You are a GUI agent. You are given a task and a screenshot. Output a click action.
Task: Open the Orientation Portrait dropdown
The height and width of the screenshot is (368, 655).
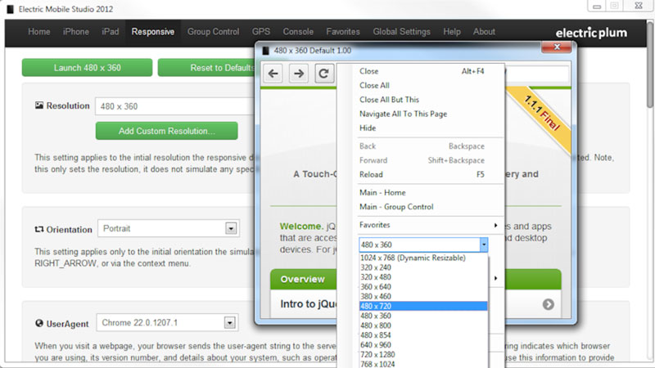(x=231, y=229)
